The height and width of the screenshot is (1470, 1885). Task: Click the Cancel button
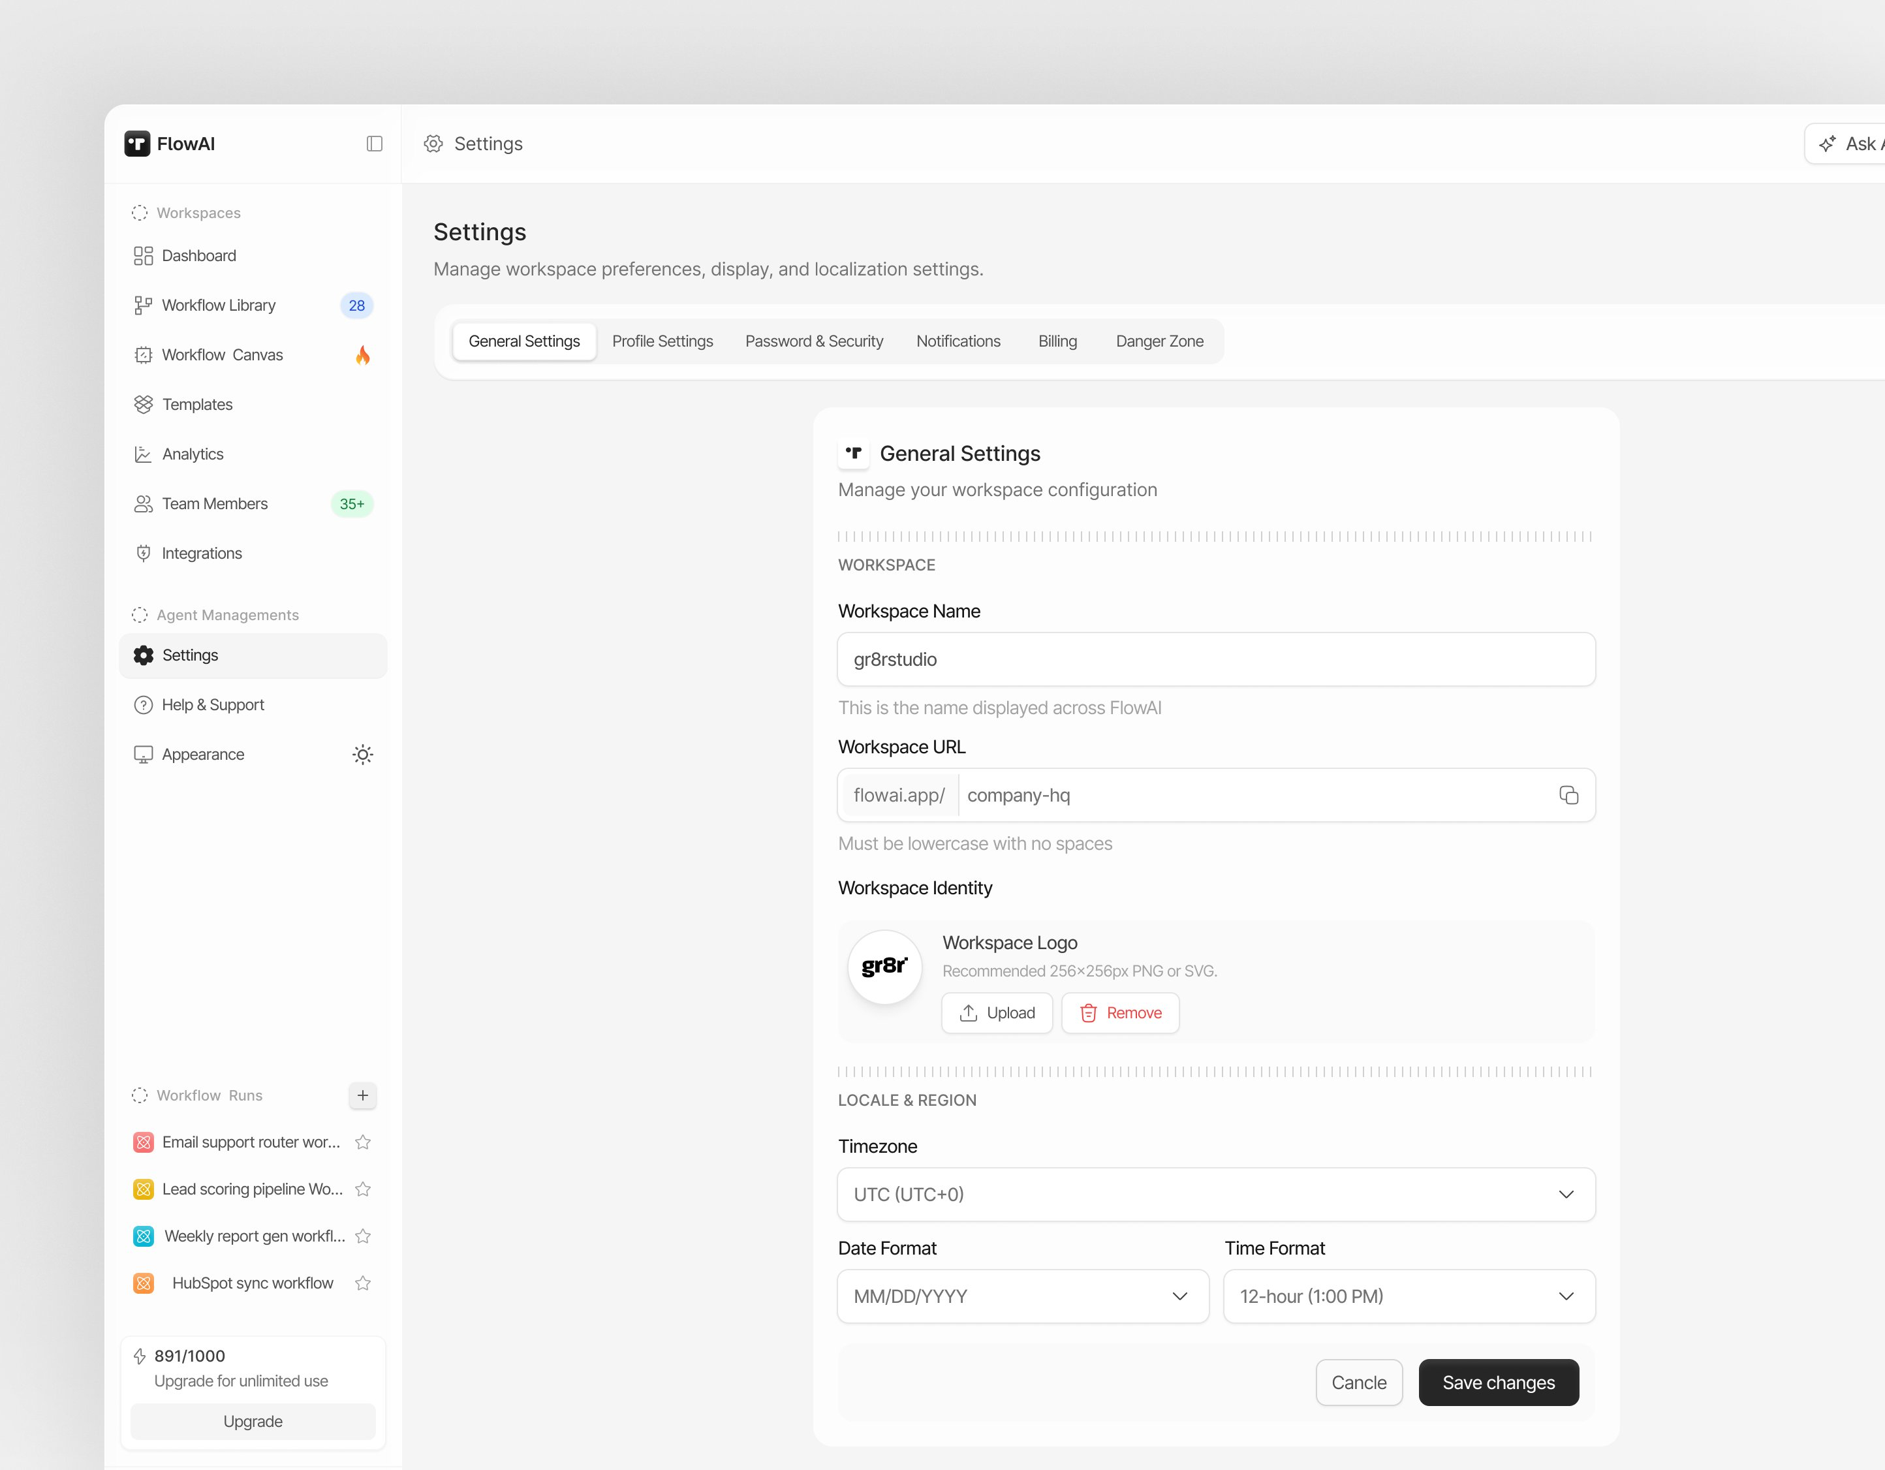[1358, 1383]
